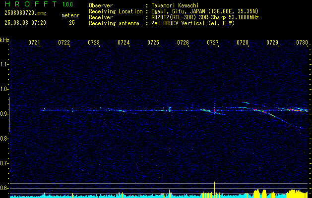The height and width of the screenshot is (198, 312).
Task: Click the 0729 time marker
Action: [x=272, y=43]
